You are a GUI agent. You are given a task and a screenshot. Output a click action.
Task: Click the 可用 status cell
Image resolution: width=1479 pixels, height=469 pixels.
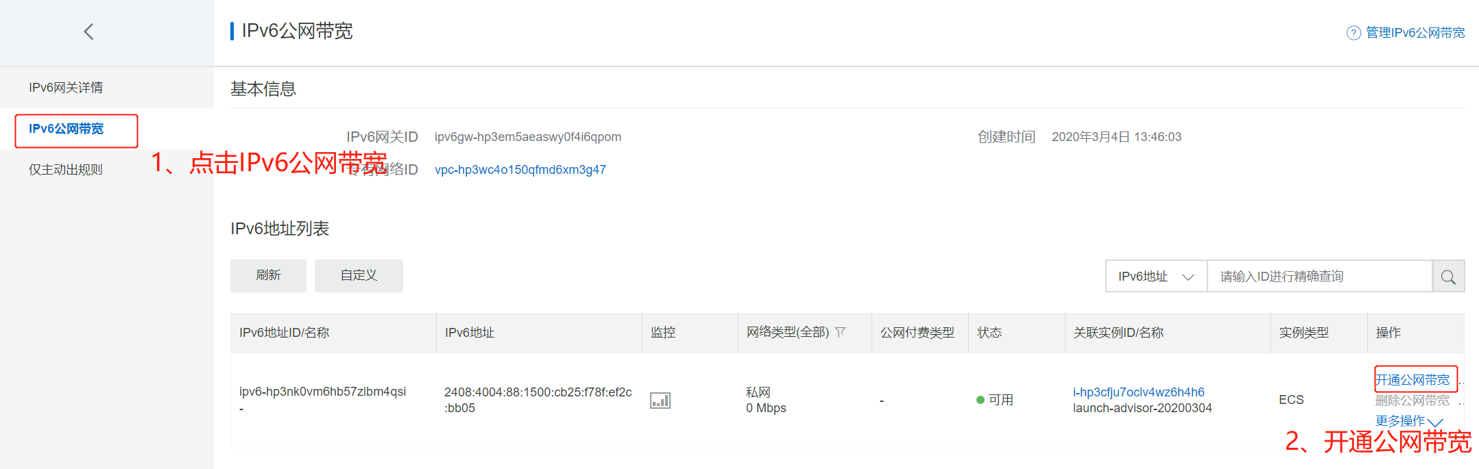coord(995,400)
